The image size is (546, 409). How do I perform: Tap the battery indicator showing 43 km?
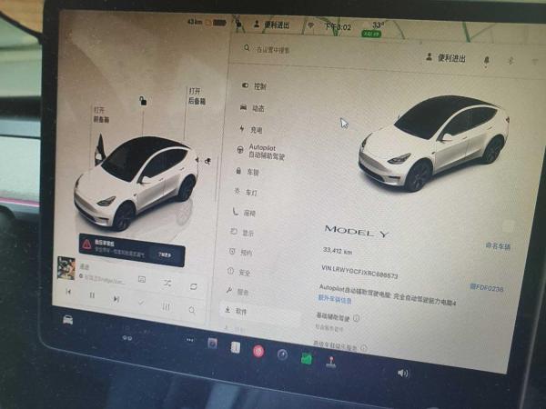click(207, 22)
